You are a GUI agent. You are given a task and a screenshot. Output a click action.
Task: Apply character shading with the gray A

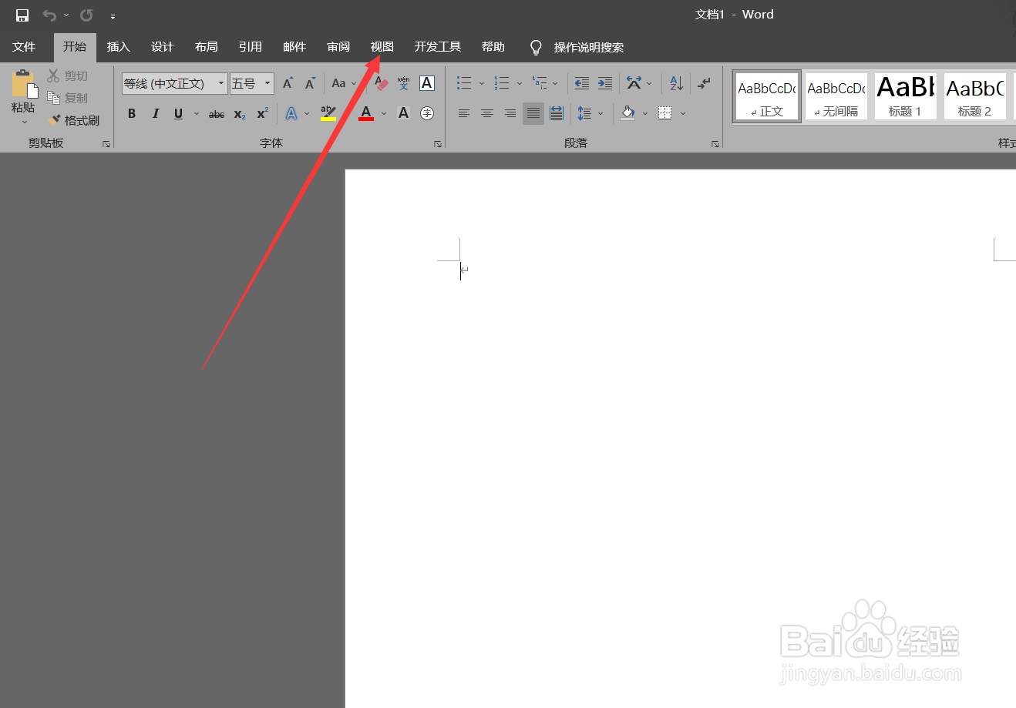pyautogui.click(x=403, y=113)
